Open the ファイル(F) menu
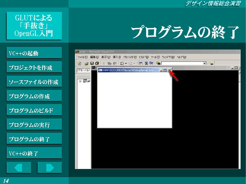Viewport: 246px width, 184px height. coord(83,57)
